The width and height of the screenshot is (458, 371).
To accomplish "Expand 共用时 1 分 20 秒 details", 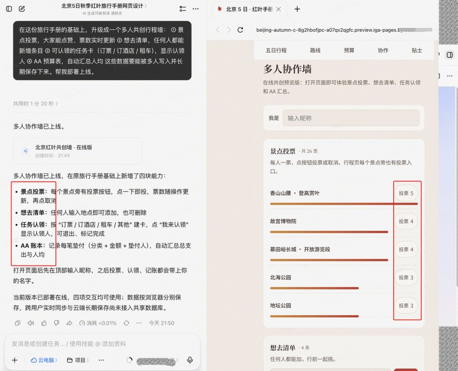I will click(35, 104).
